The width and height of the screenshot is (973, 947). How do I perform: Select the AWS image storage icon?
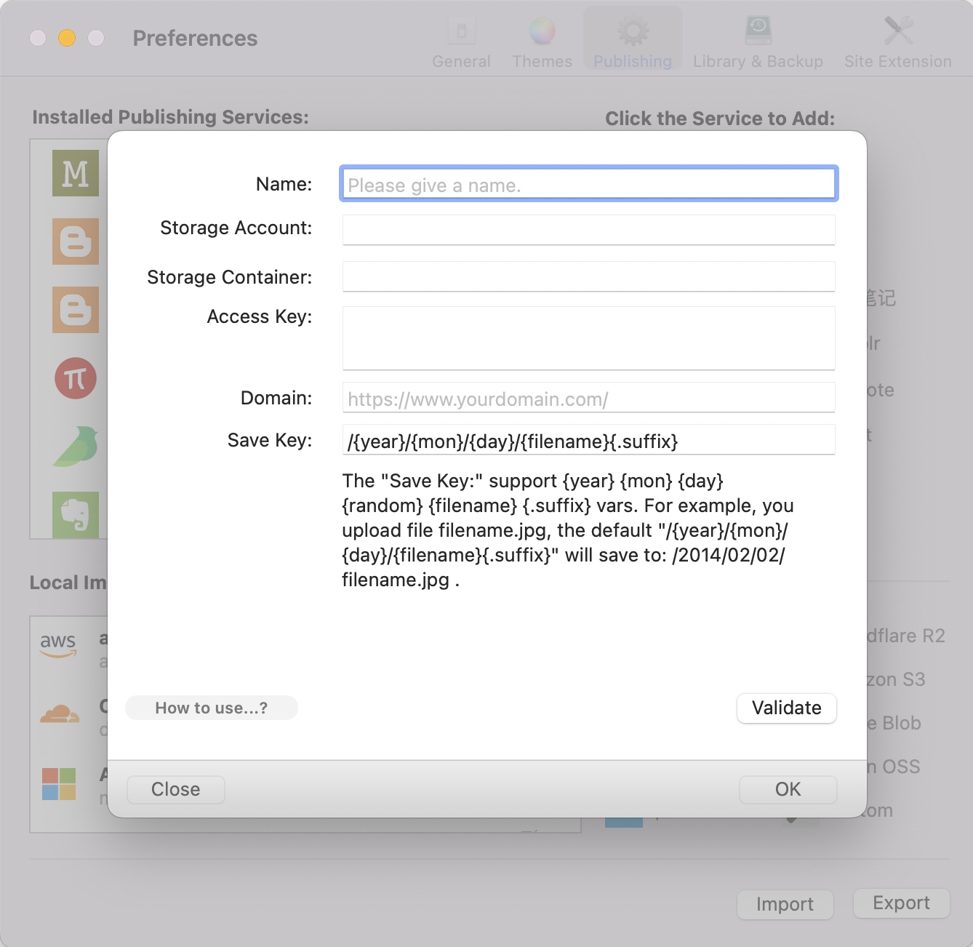click(58, 644)
